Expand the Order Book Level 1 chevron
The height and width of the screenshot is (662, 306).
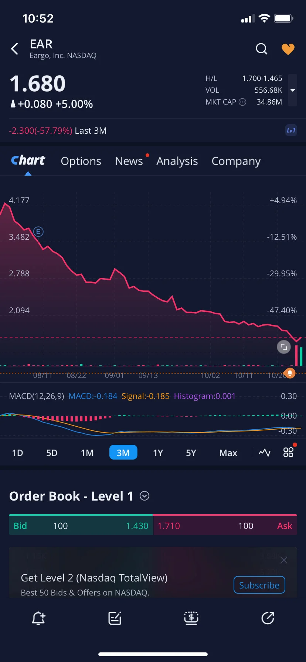(x=144, y=496)
